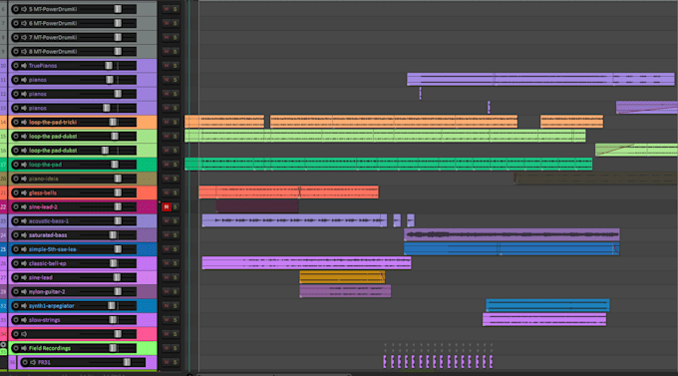The image size is (678, 376).
Task: Select the yellow sine-lead media item
Action: click(x=342, y=277)
